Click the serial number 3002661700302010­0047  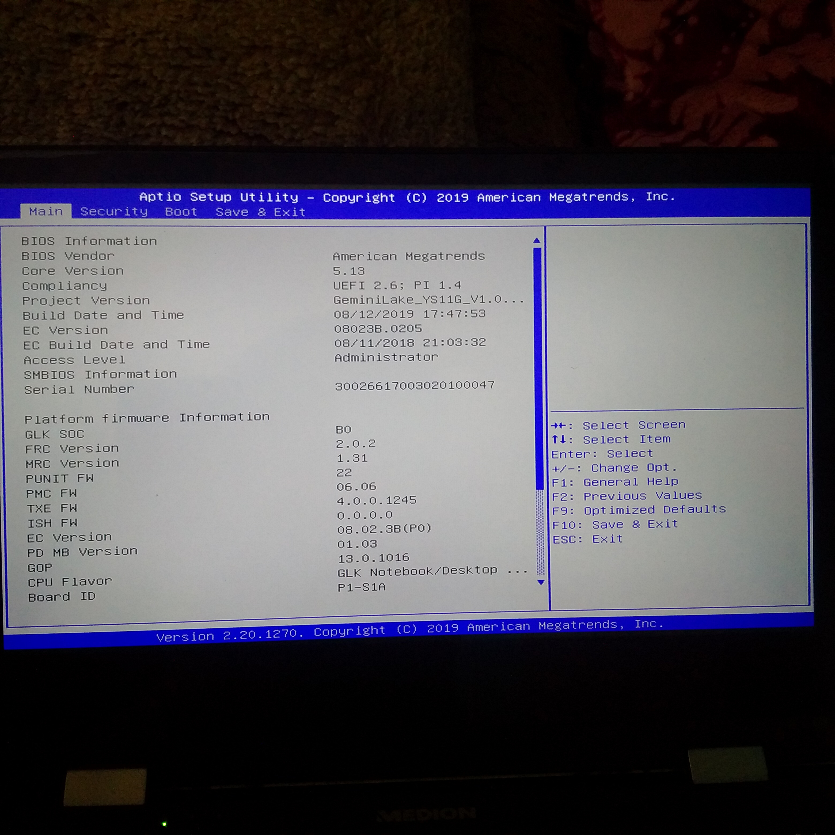click(415, 385)
